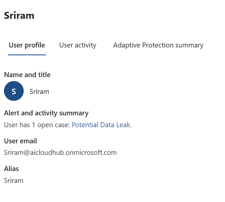The image size is (225, 202).
Task: Open the Potential Data Leak case link
Action: click(x=101, y=125)
